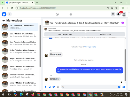The height and width of the screenshot is (97, 130).
Task: Open Windows taskbar search
Action: tap(9, 95)
